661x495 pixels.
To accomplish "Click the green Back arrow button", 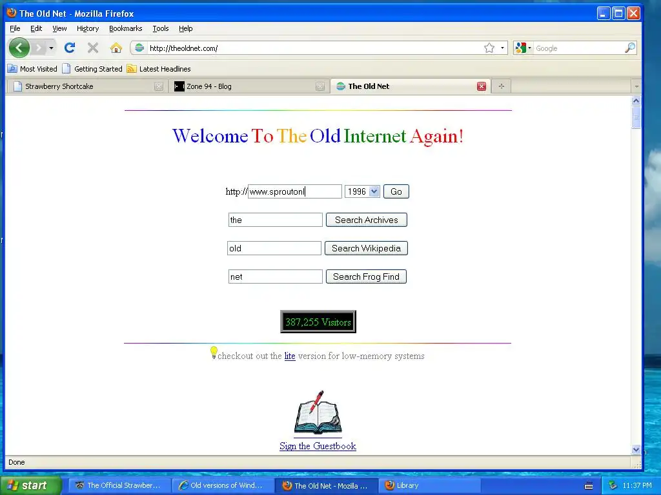I will tap(19, 48).
